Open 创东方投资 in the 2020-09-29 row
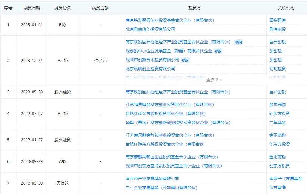The width and height of the screenshot is (307, 195). tap(279, 166)
